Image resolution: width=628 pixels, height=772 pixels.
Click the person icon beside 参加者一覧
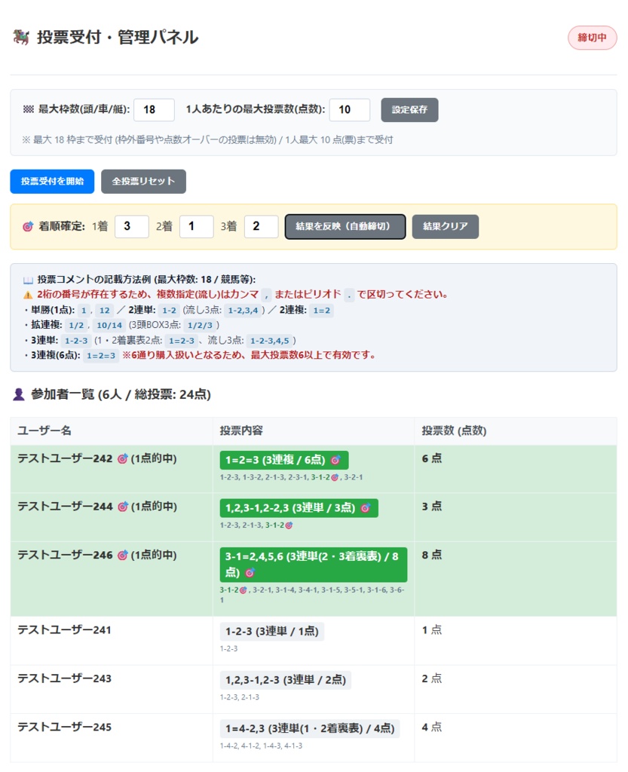click(19, 394)
